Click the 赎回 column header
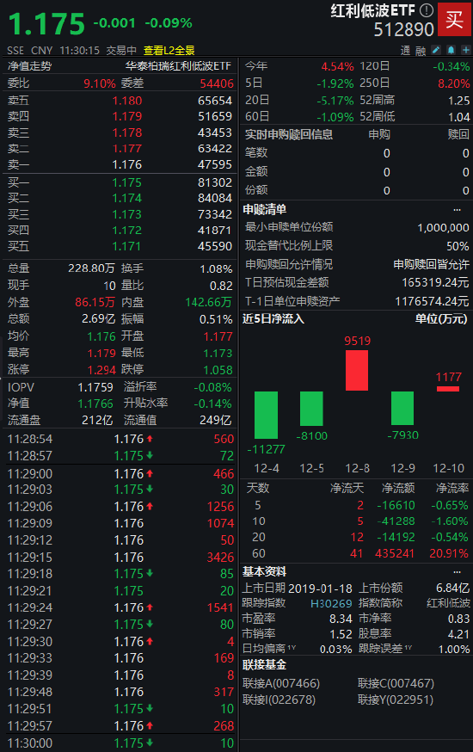Image resolution: width=473 pixels, height=752 pixels. (458, 135)
